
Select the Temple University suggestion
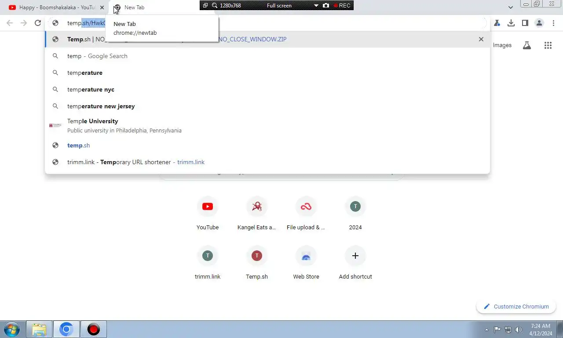pyautogui.click(x=267, y=125)
